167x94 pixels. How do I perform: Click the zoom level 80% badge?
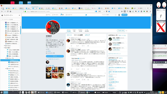point(99,11)
